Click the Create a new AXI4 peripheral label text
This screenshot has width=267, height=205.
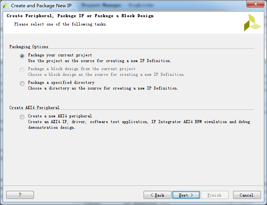pyautogui.click(x=60, y=116)
